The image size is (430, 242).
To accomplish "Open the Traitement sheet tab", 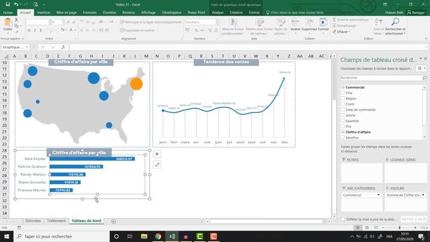I will click(x=56, y=221).
